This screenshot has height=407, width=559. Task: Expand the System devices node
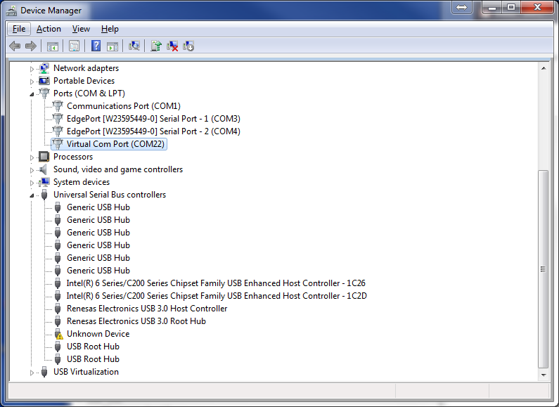click(x=32, y=183)
